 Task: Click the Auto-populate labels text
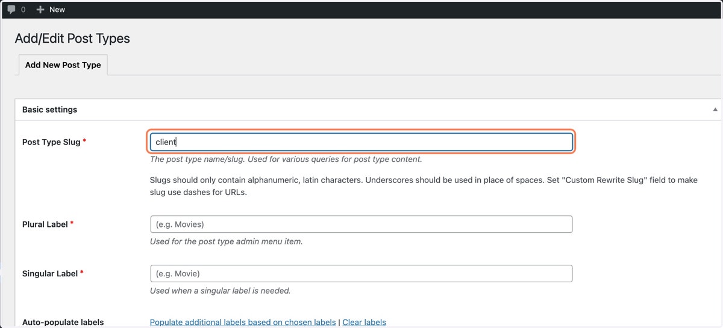63,322
